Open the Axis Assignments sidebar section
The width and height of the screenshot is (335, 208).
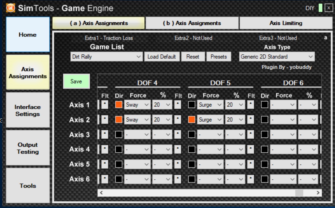pos(28,72)
